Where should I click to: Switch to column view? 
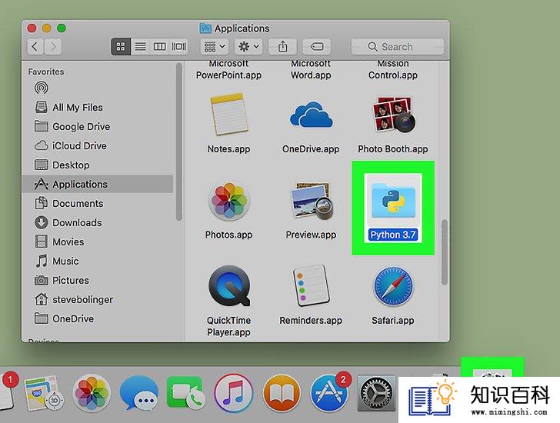(x=160, y=47)
